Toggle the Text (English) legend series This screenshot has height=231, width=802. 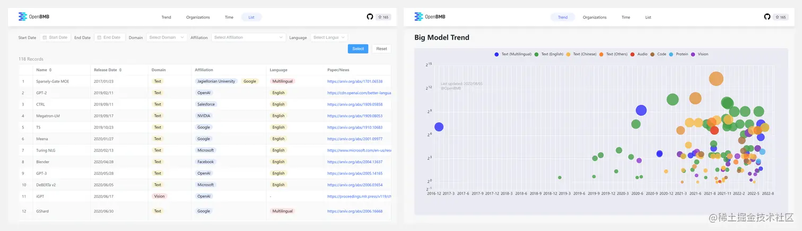tap(548, 54)
